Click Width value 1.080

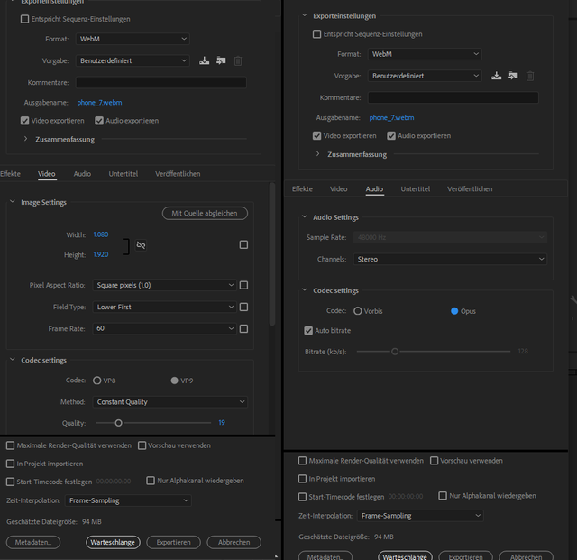point(101,234)
